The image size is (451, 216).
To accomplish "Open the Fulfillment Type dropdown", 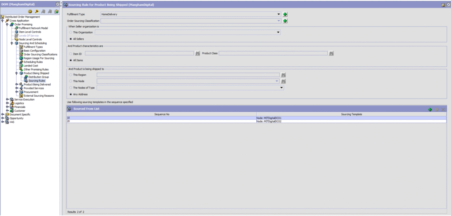I will (x=279, y=15).
